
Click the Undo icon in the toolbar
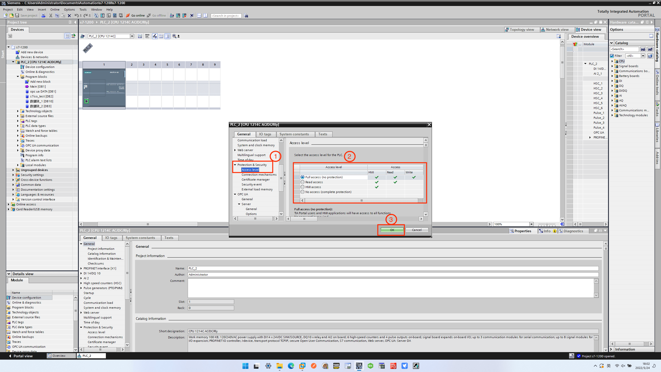[76, 16]
